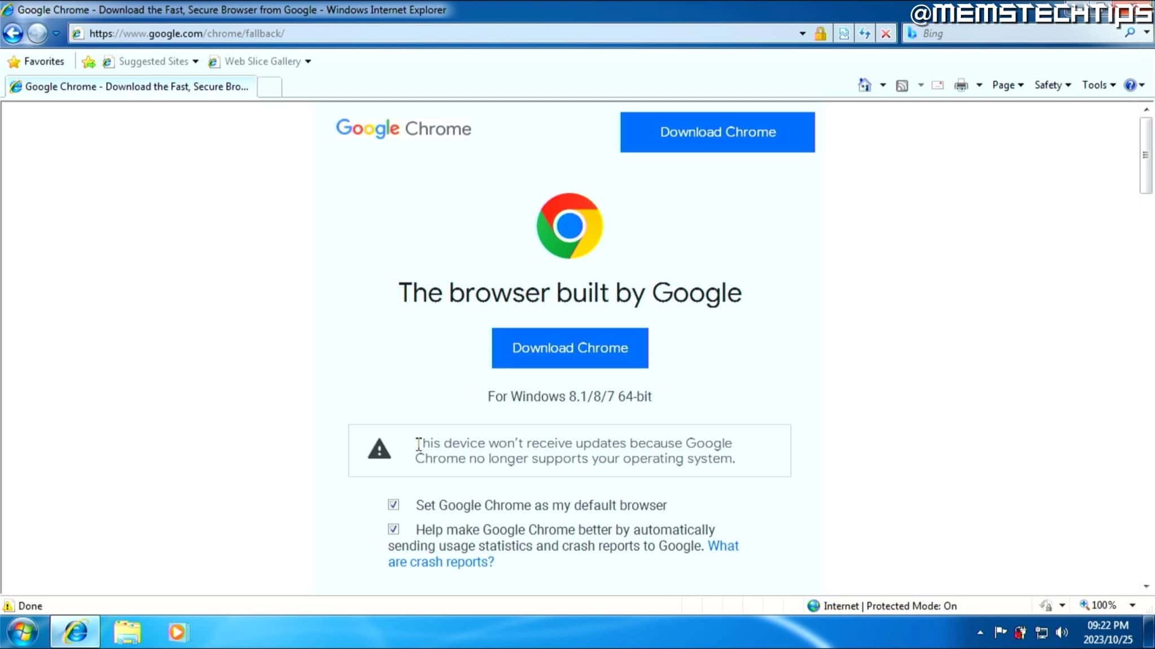Viewport: 1155px width, 649px height.
Task: Open Windows Explorer folder taskbar icon
Action: [x=127, y=632]
